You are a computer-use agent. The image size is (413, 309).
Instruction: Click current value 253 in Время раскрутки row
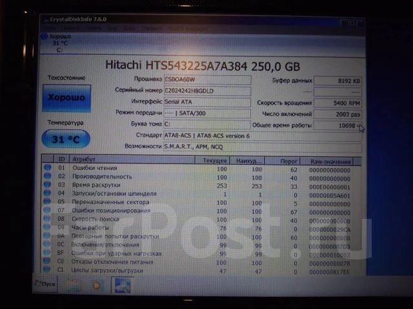click(222, 186)
